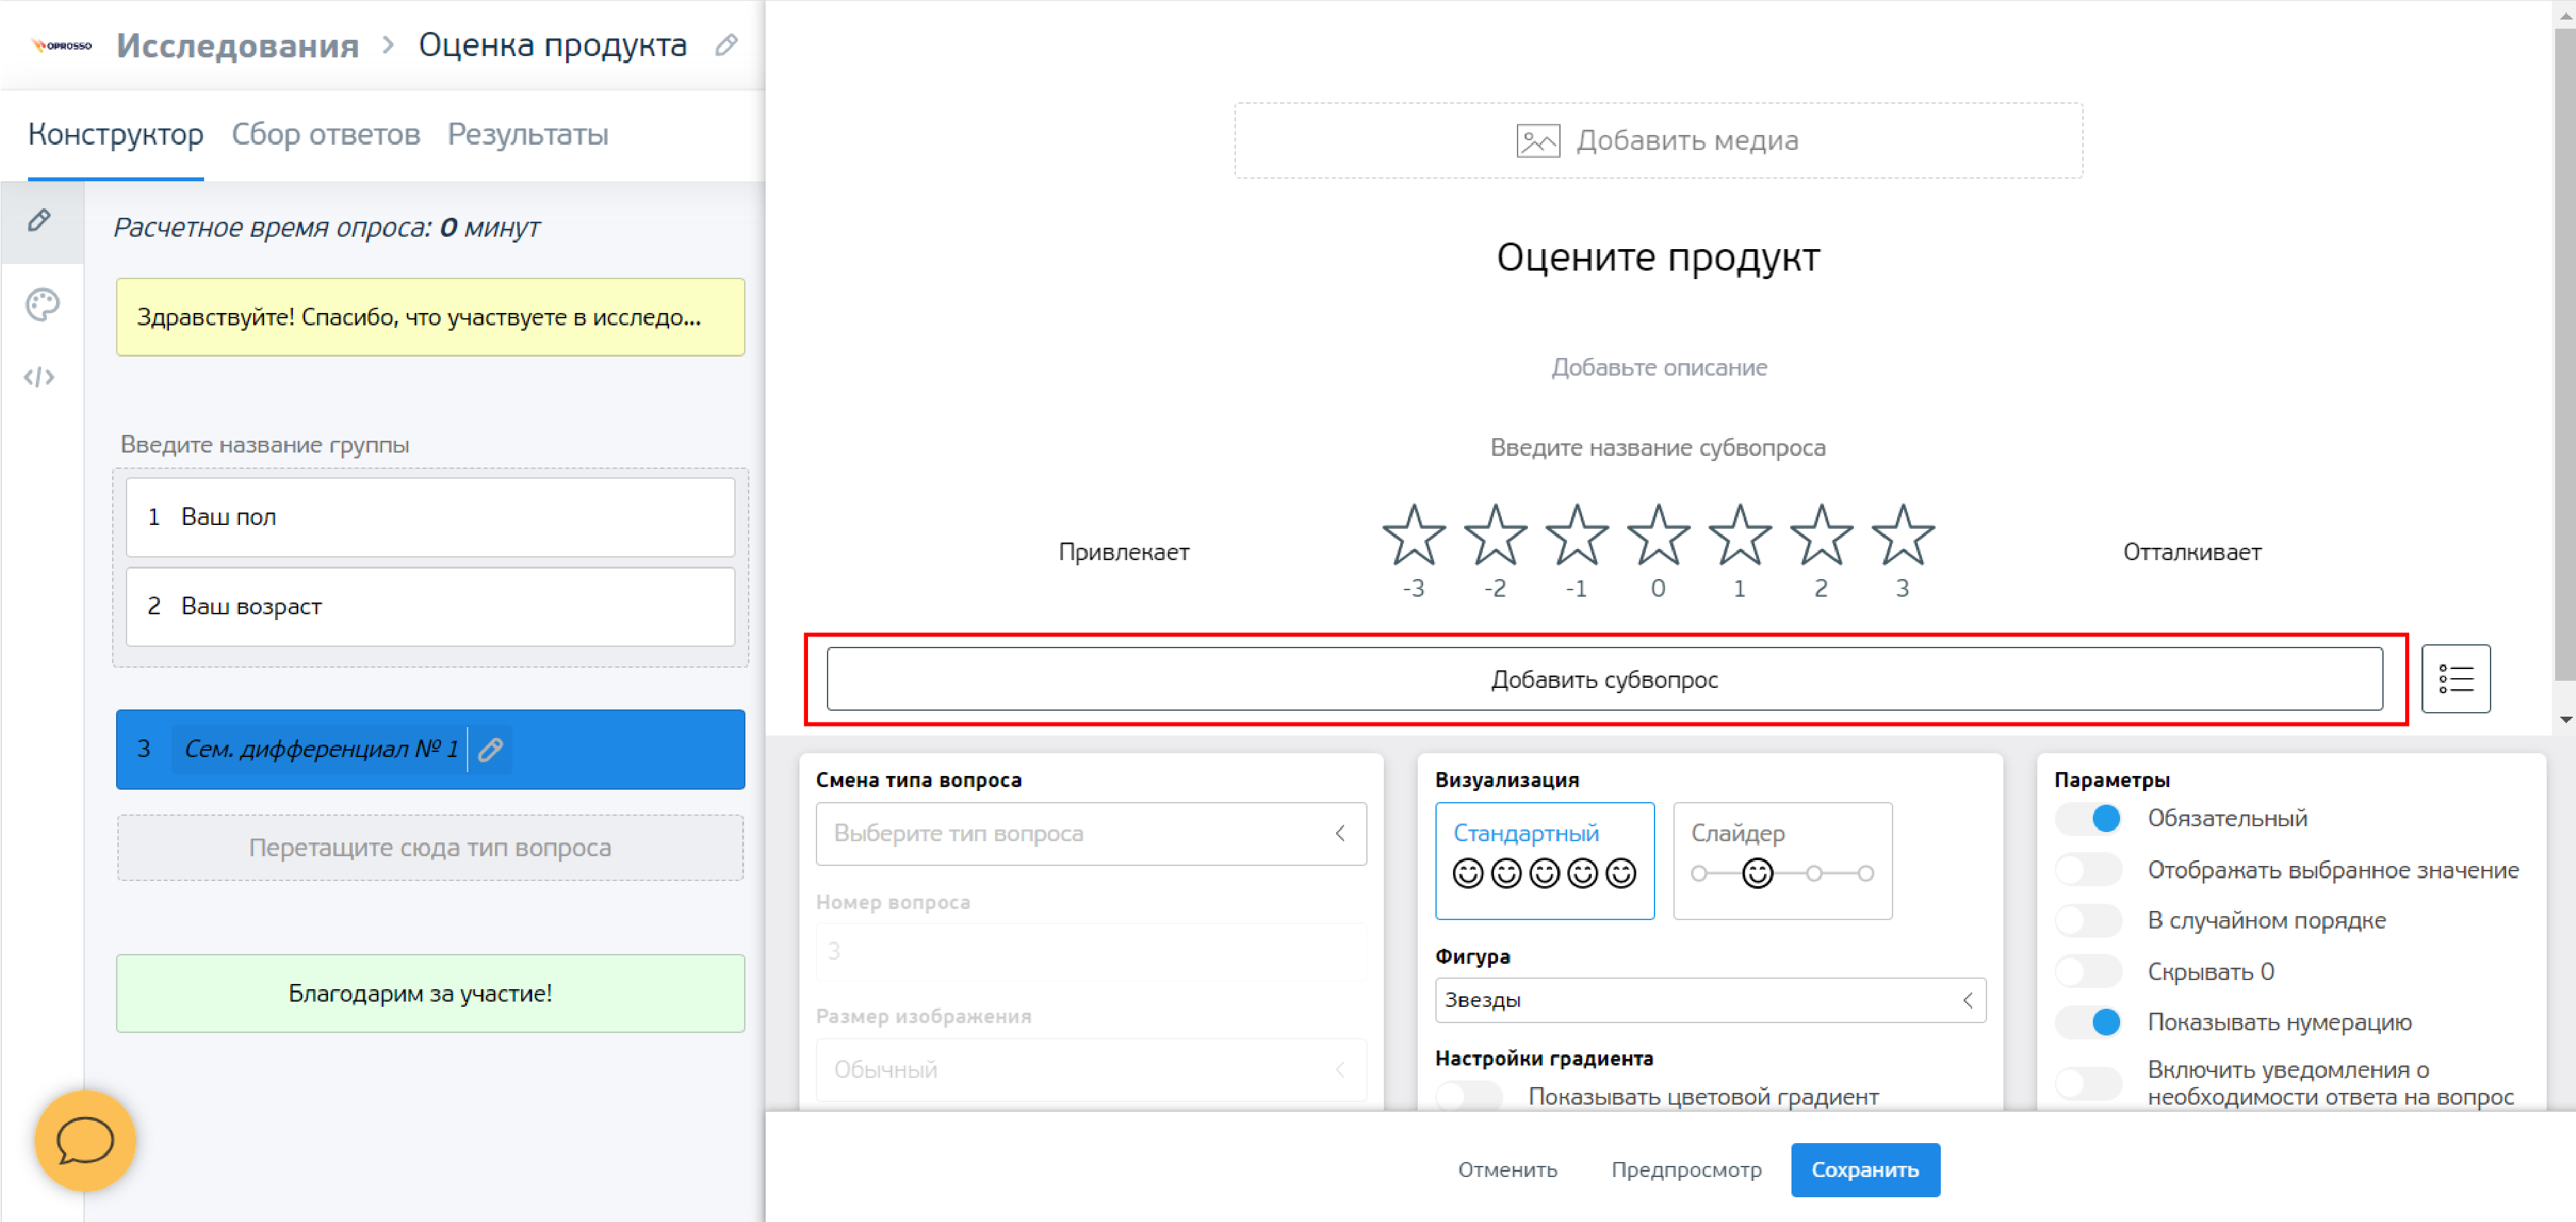This screenshot has width=2576, height=1222.
Task: Enable Показывать цветовой градиент
Action: pyautogui.click(x=1469, y=1096)
